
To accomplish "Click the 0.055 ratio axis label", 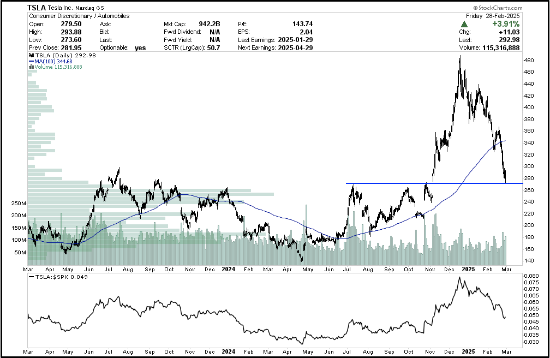I will click(531, 308).
